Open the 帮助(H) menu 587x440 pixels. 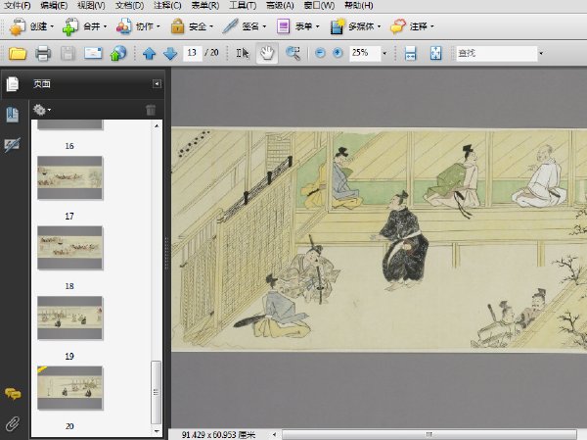(359, 6)
